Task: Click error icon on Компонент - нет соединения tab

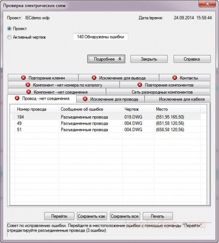Action: (x=28, y=92)
